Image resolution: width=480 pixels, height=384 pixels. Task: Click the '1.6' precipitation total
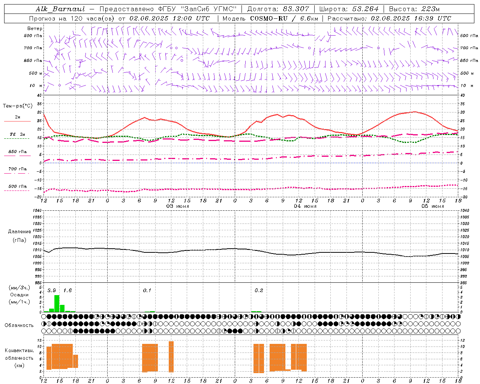(x=67, y=291)
